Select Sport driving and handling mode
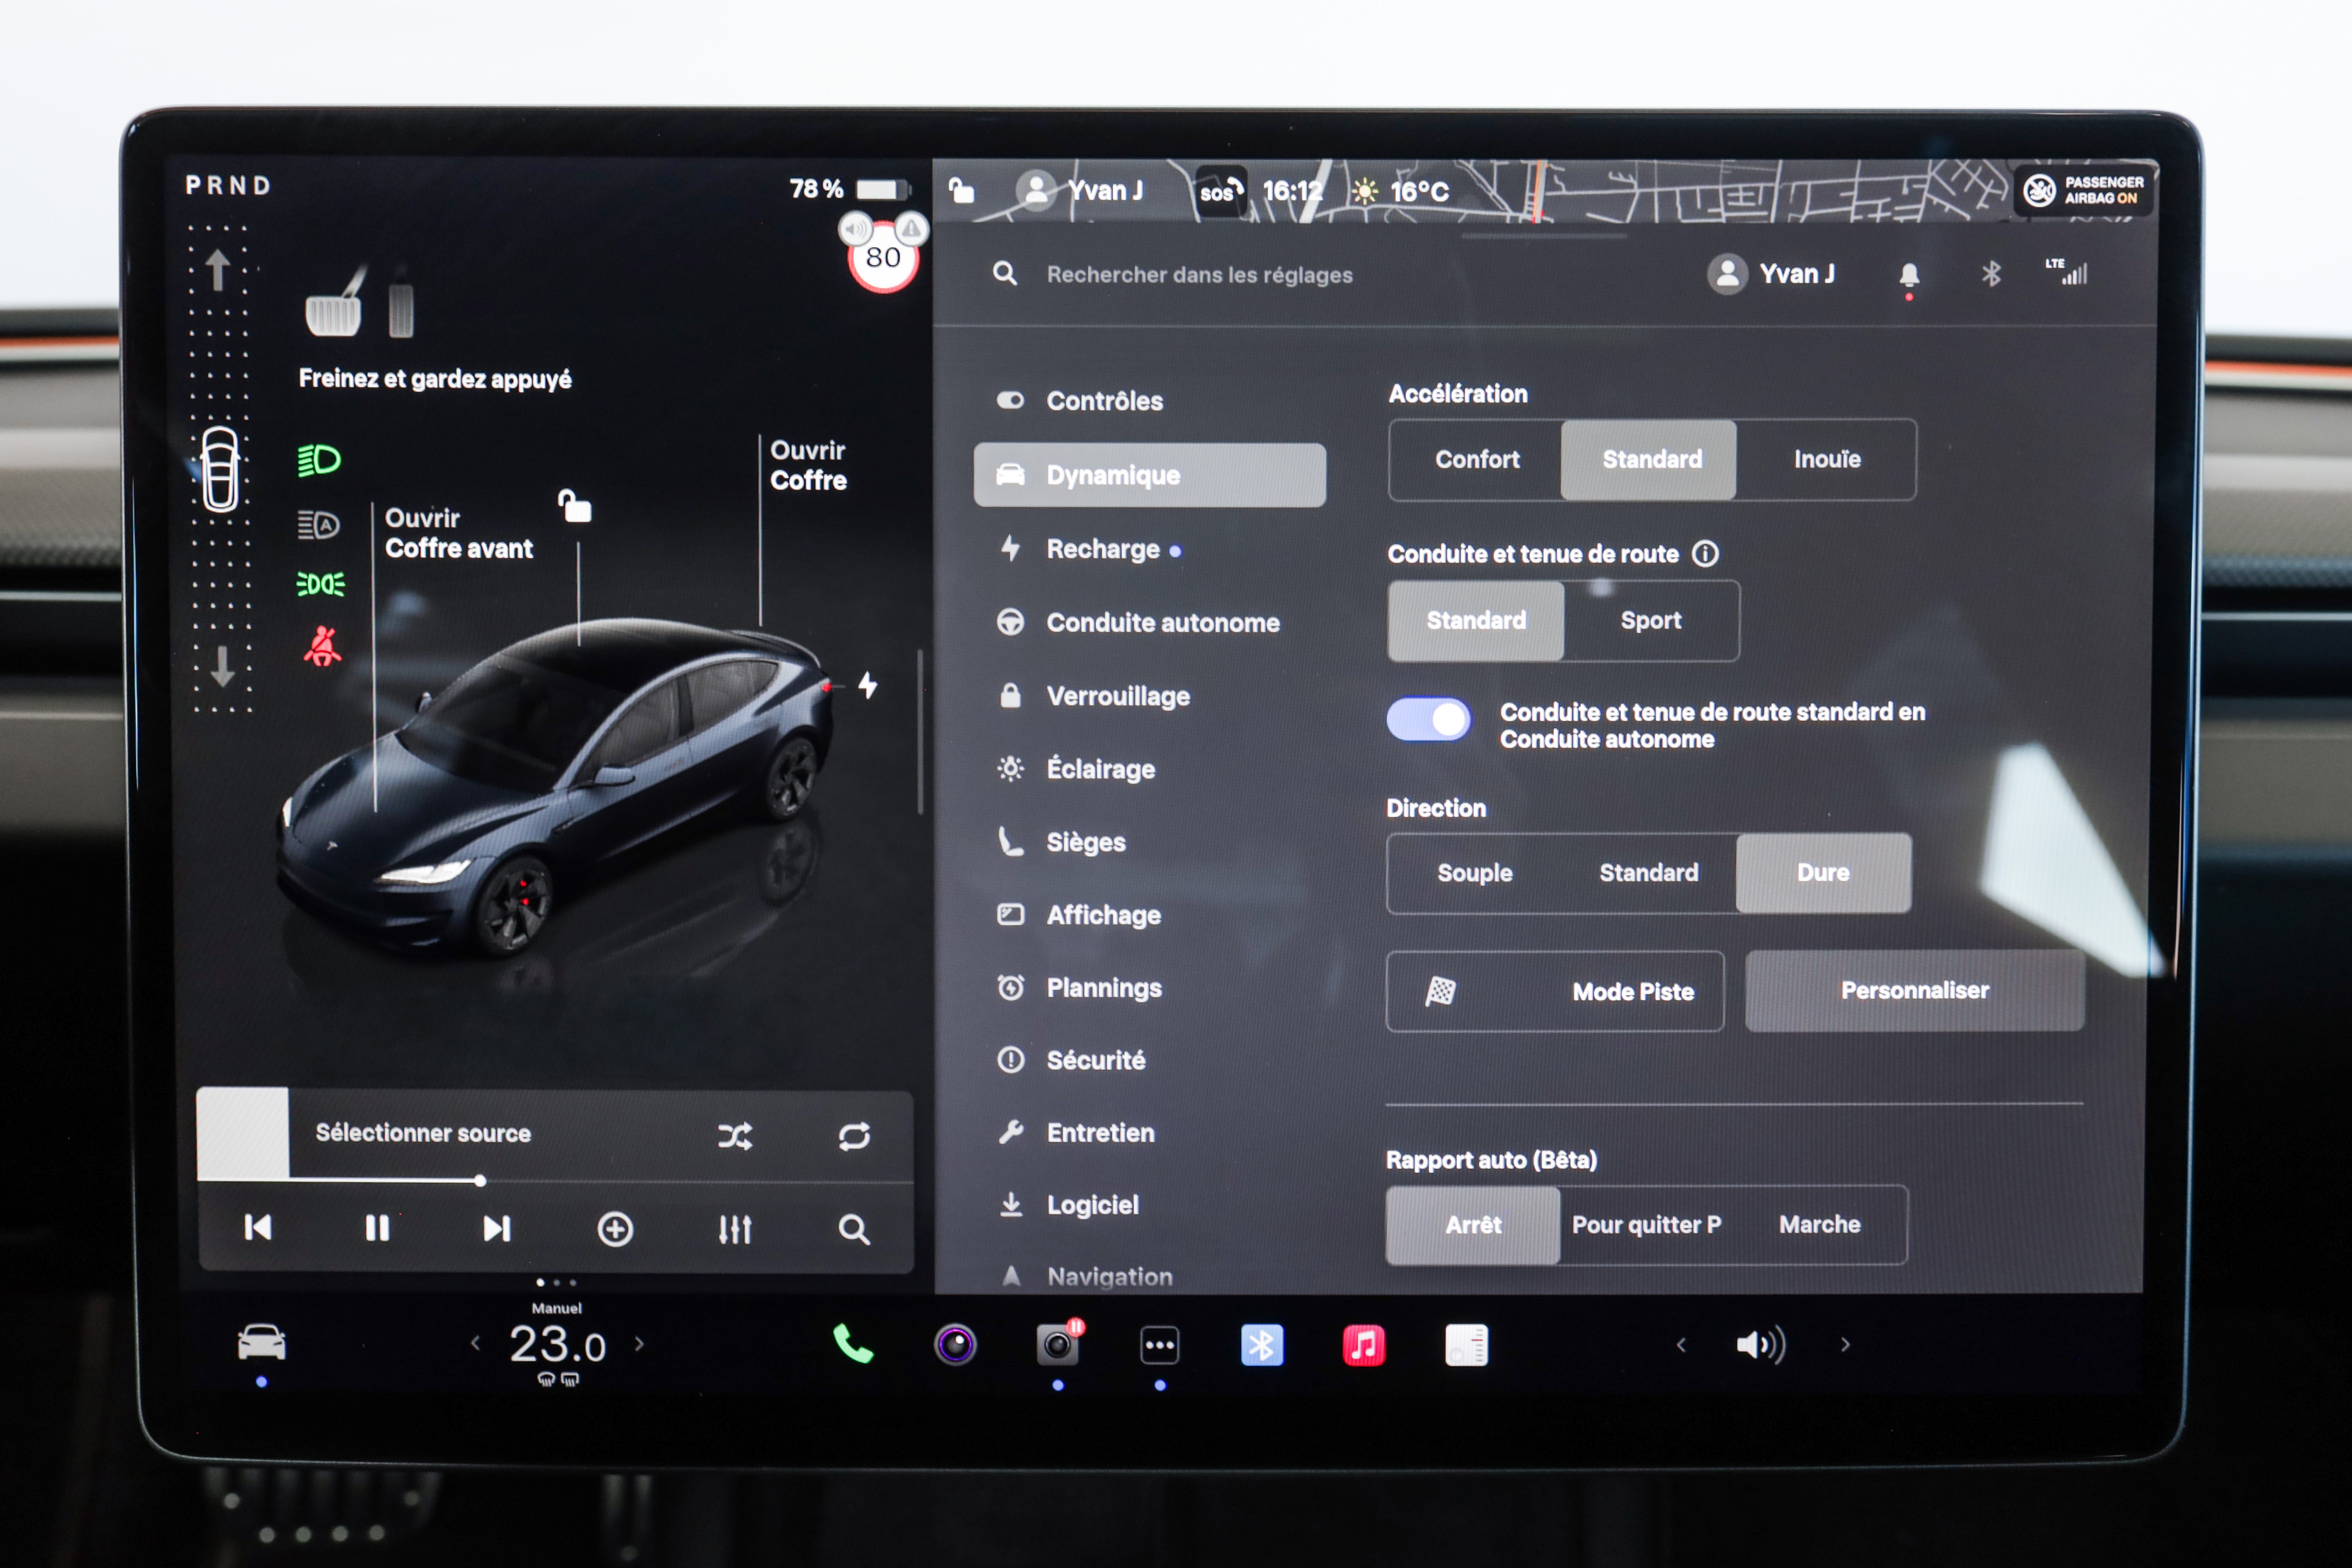 click(x=1650, y=621)
